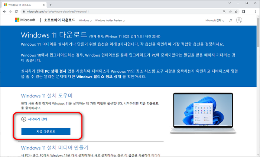Open the PC 상태 검사 link
The height and width of the screenshot is (157, 260).
tap(56, 71)
